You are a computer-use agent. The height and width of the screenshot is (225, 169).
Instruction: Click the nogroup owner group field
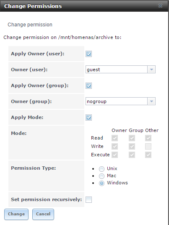[117, 101]
